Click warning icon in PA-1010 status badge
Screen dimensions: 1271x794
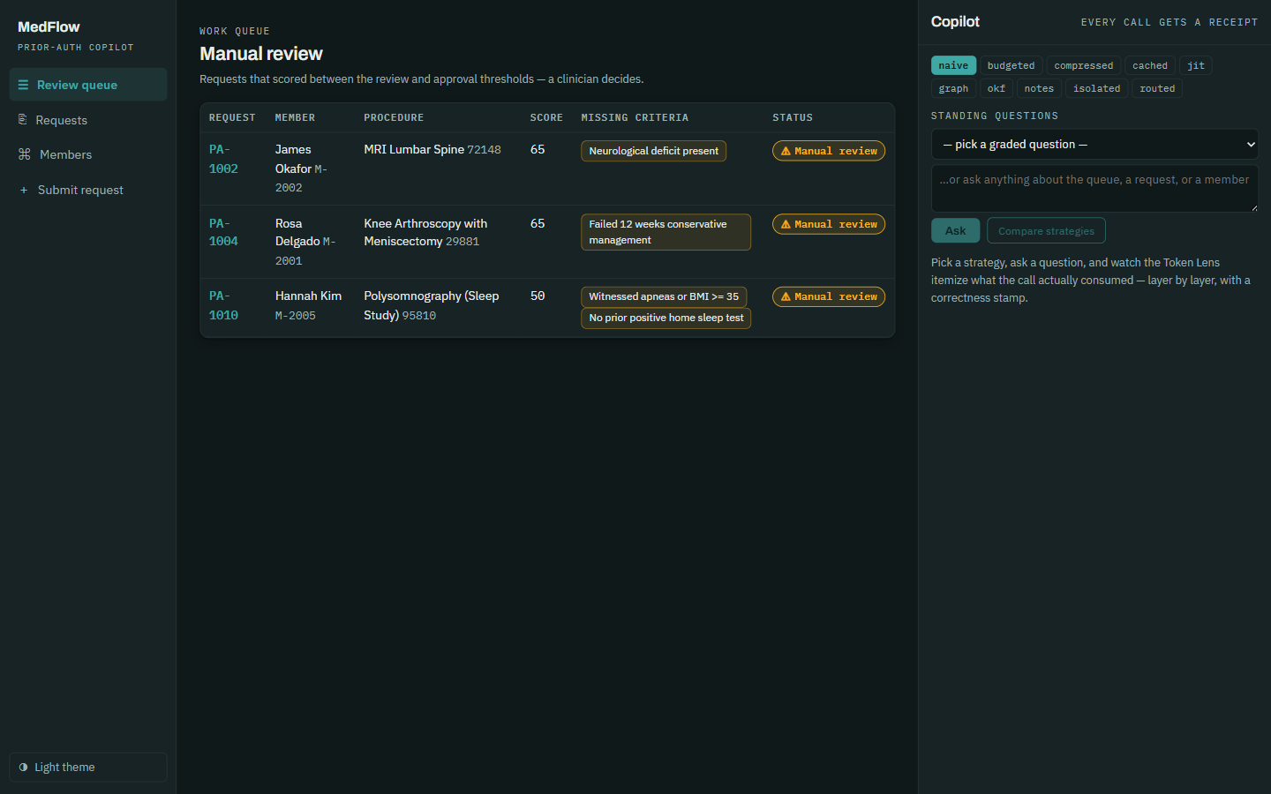point(786,297)
